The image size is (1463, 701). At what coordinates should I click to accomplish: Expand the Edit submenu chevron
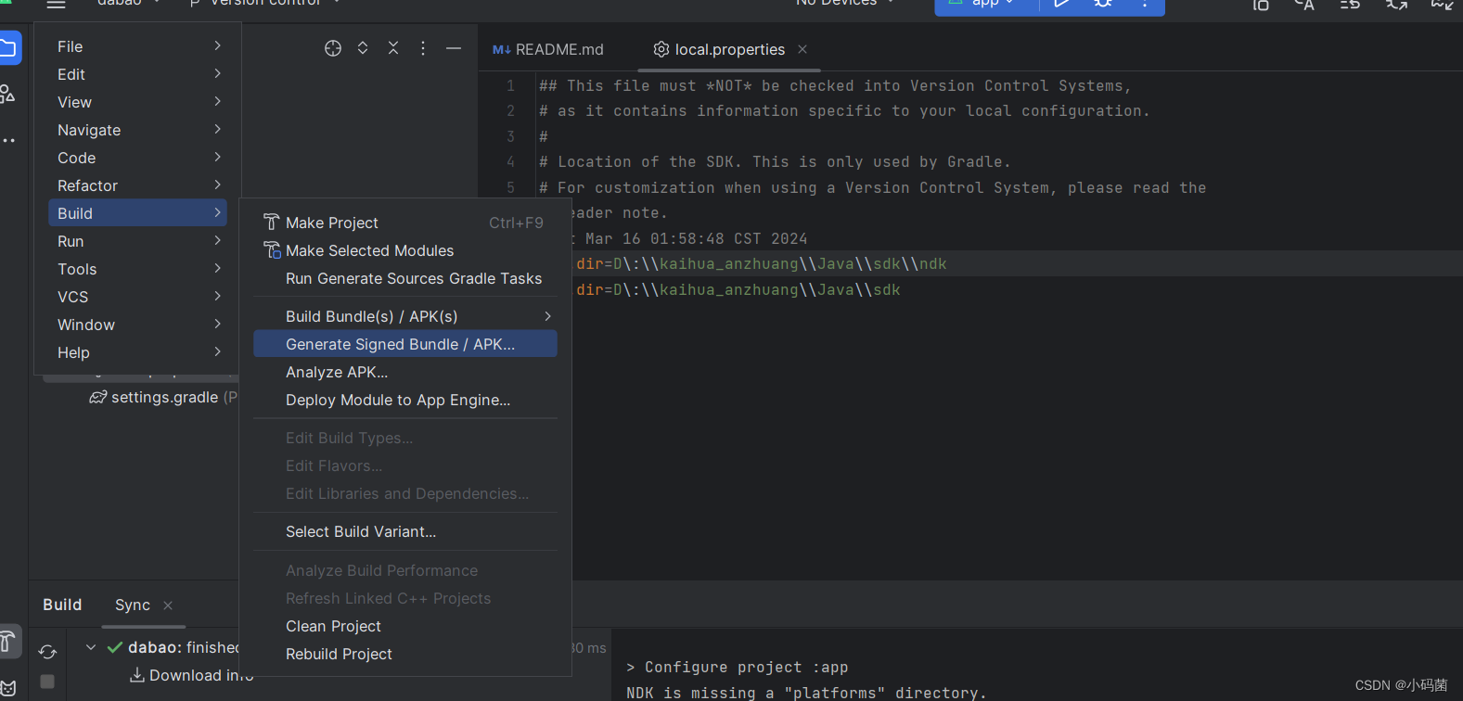click(x=217, y=73)
